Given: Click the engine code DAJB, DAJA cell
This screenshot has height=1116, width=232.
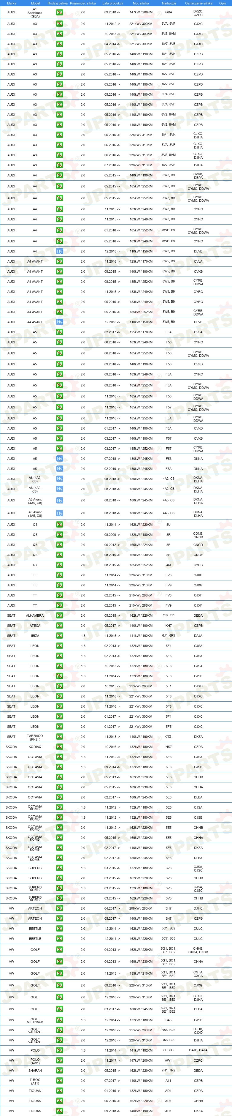Looking at the screenshot, I should point(198,1050).
